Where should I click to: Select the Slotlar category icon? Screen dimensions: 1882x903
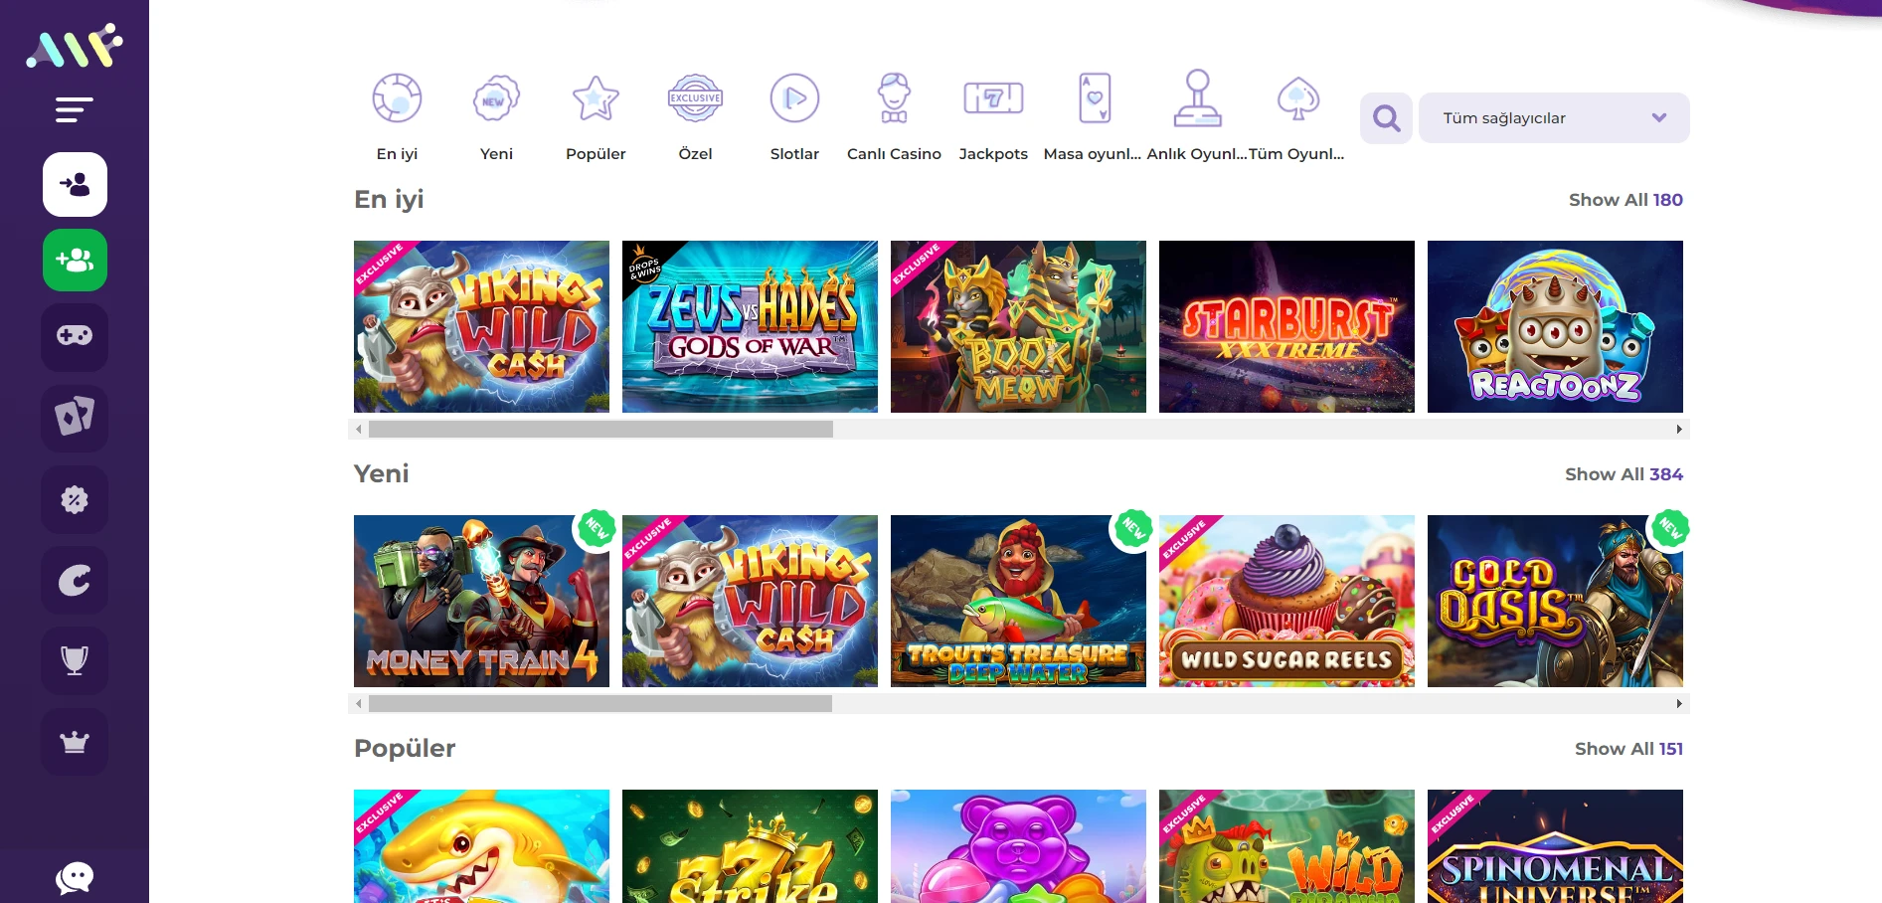[x=794, y=97]
